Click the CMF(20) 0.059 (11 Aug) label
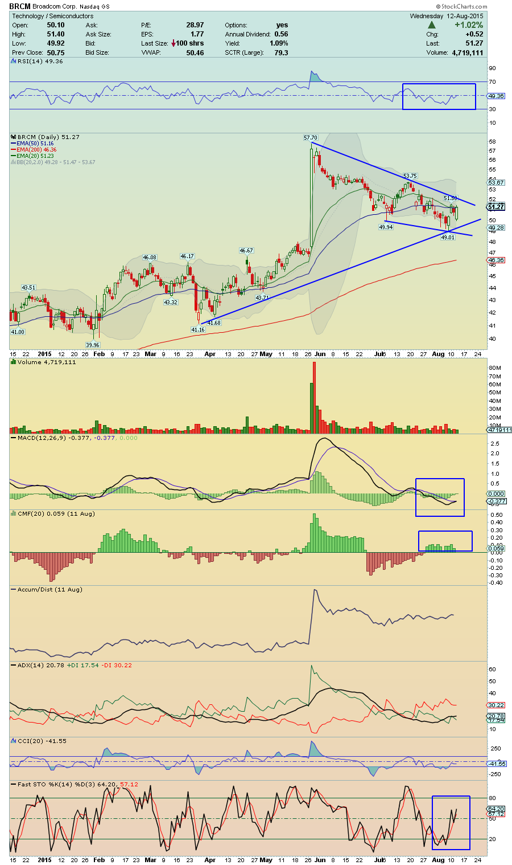This screenshot has width=512, height=865. [x=56, y=513]
